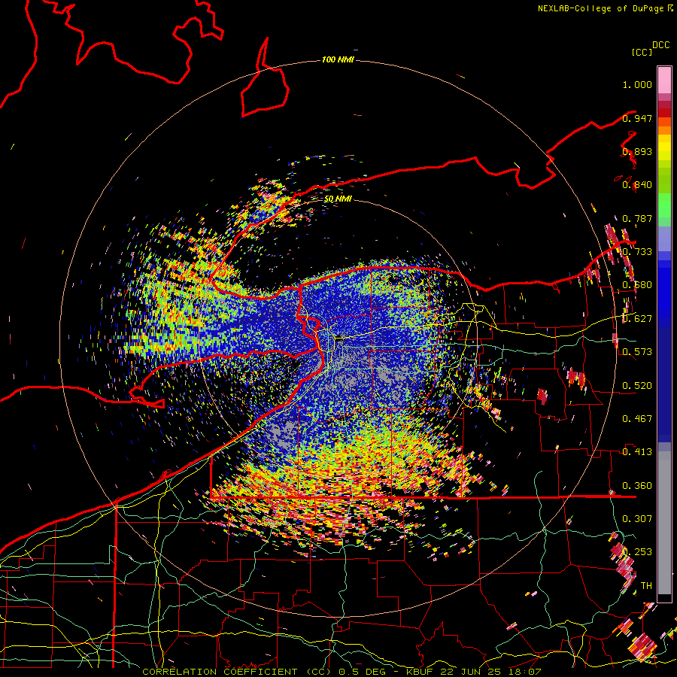Click the green segment of the color bar
Viewport: 677px width, 677px height.
[x=664, y=205]
